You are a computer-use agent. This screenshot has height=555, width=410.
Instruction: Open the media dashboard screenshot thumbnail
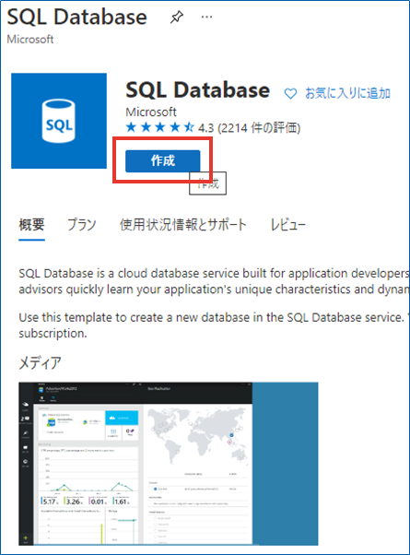(169, 464)
